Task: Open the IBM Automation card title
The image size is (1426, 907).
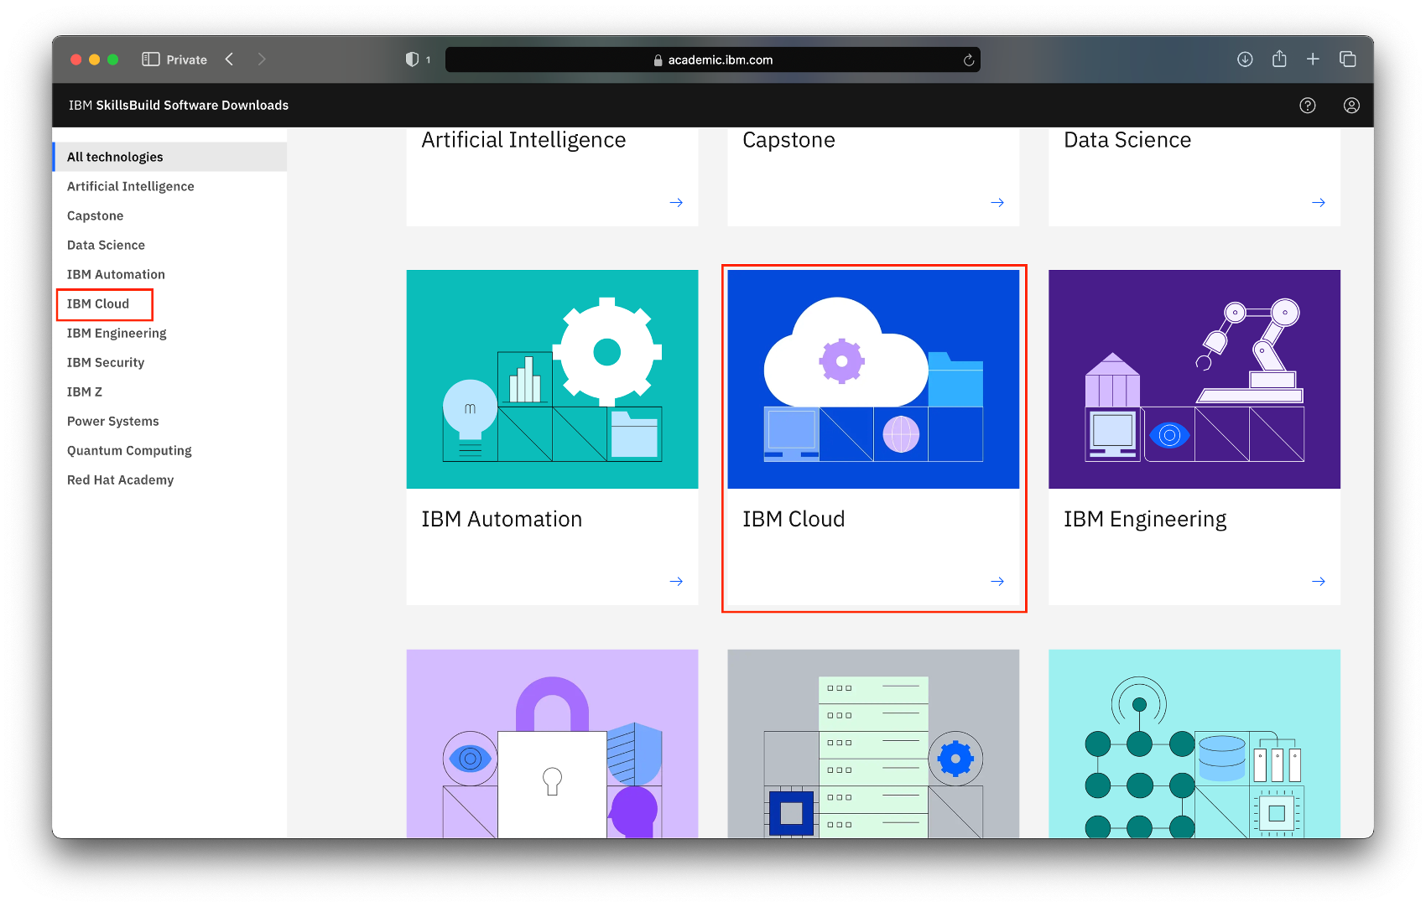Action: (502, 519)
